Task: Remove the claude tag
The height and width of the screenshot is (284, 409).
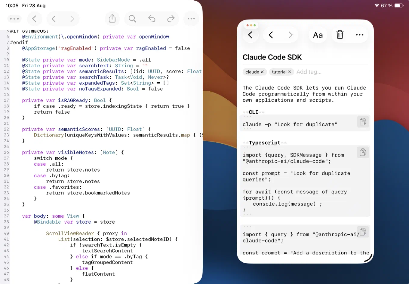Action: (x=262, y=72)
